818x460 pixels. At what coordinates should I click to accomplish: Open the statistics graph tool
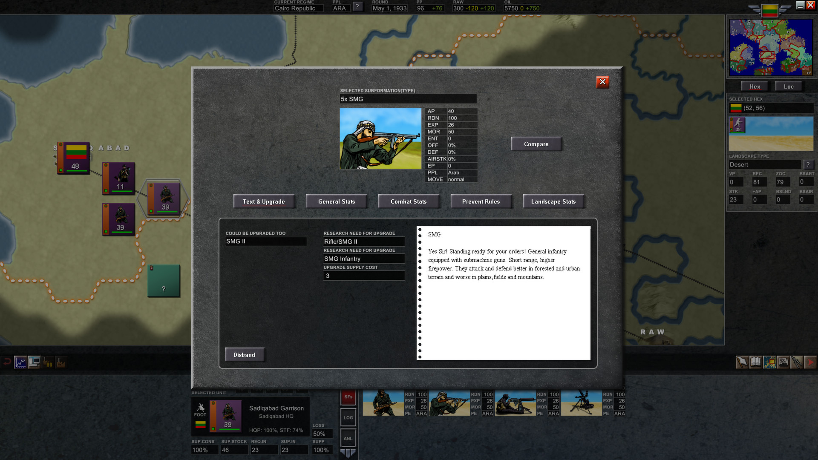(20, 362)
